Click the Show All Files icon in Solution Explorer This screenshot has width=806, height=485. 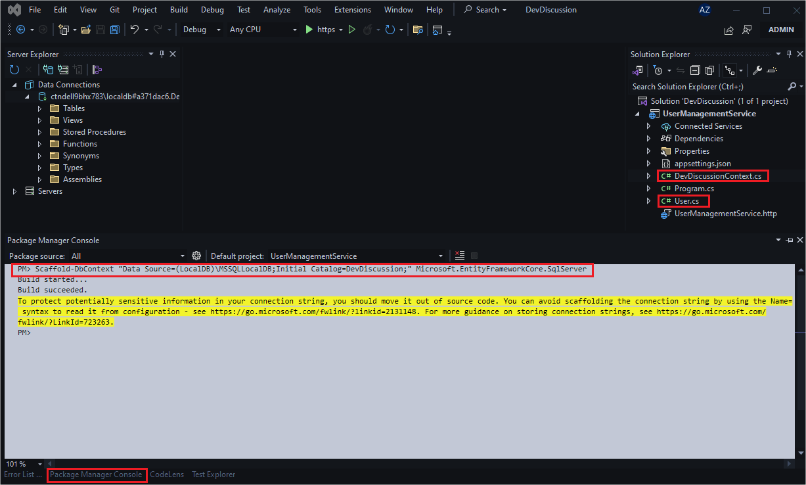(x=709, y=70)
